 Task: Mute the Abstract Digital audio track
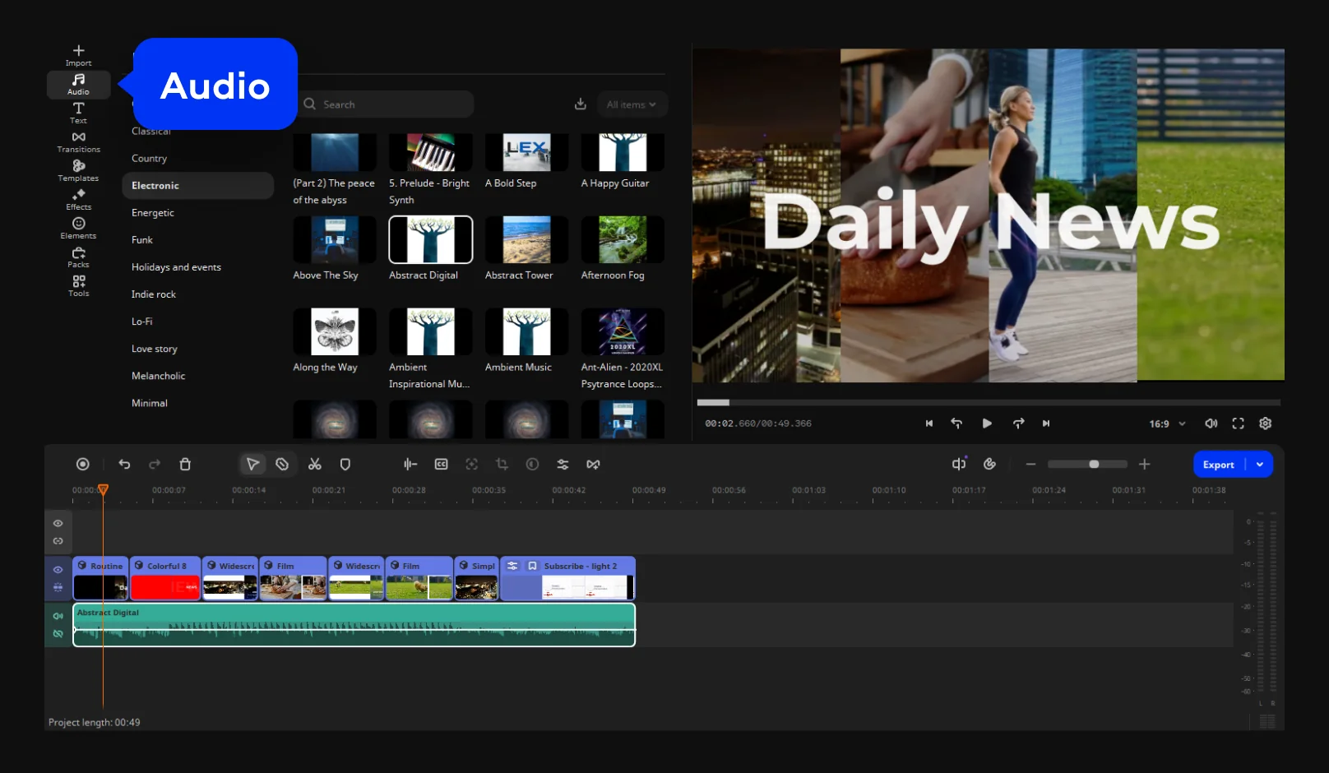click(x=58, y=616)
